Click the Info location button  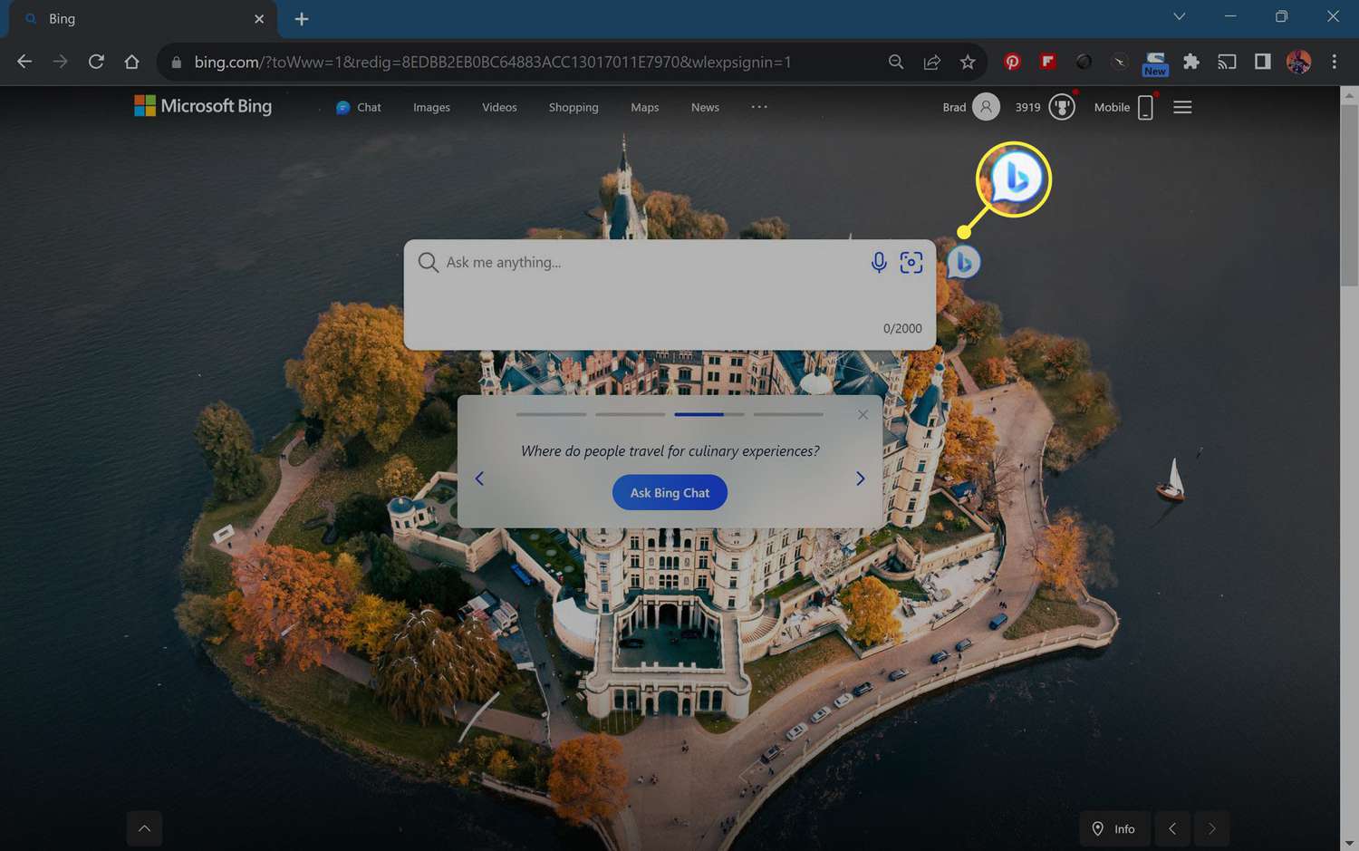click(x=1113, y=828)
